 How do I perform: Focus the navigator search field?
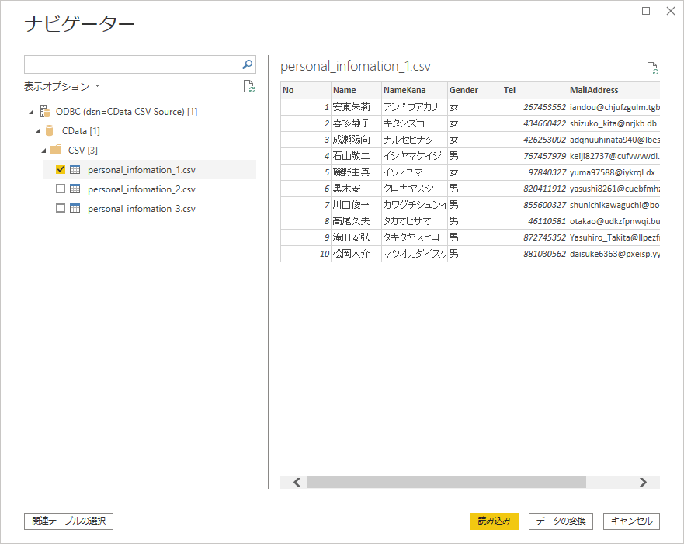pos(132,64)
